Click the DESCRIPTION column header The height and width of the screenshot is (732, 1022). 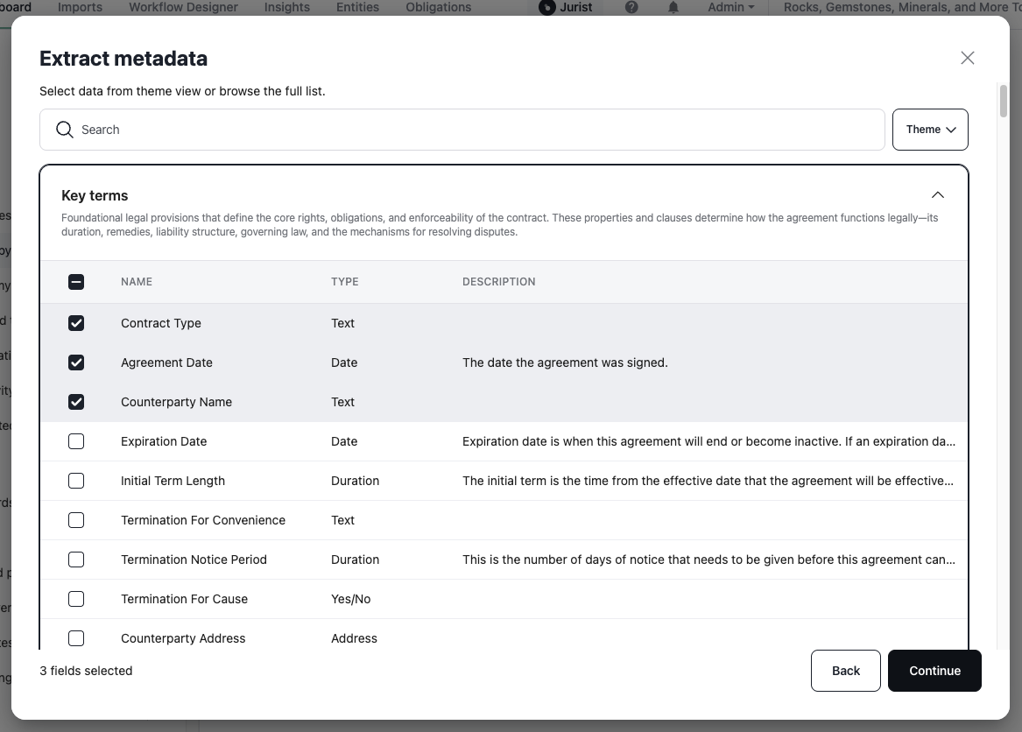click(x=498, y=282)
